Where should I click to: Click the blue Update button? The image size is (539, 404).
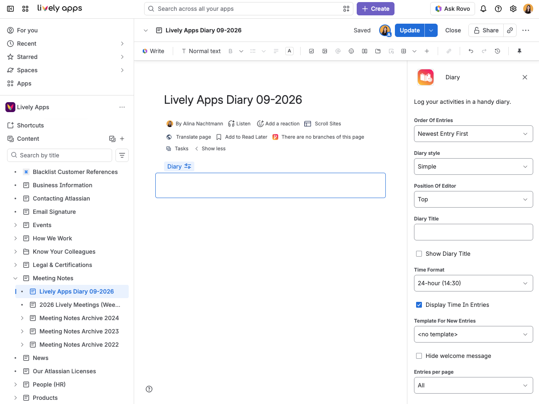click(x=409, y=30)
